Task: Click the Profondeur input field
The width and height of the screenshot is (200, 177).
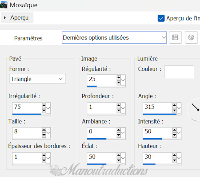Action: 102,108
